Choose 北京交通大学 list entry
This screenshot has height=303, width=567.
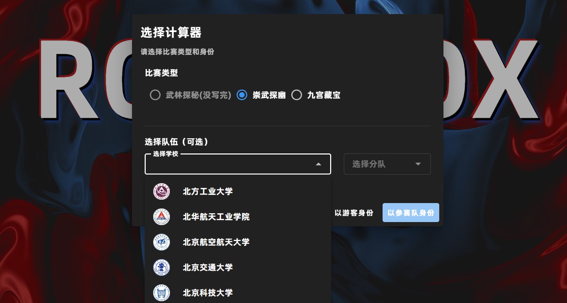point(238,267)
